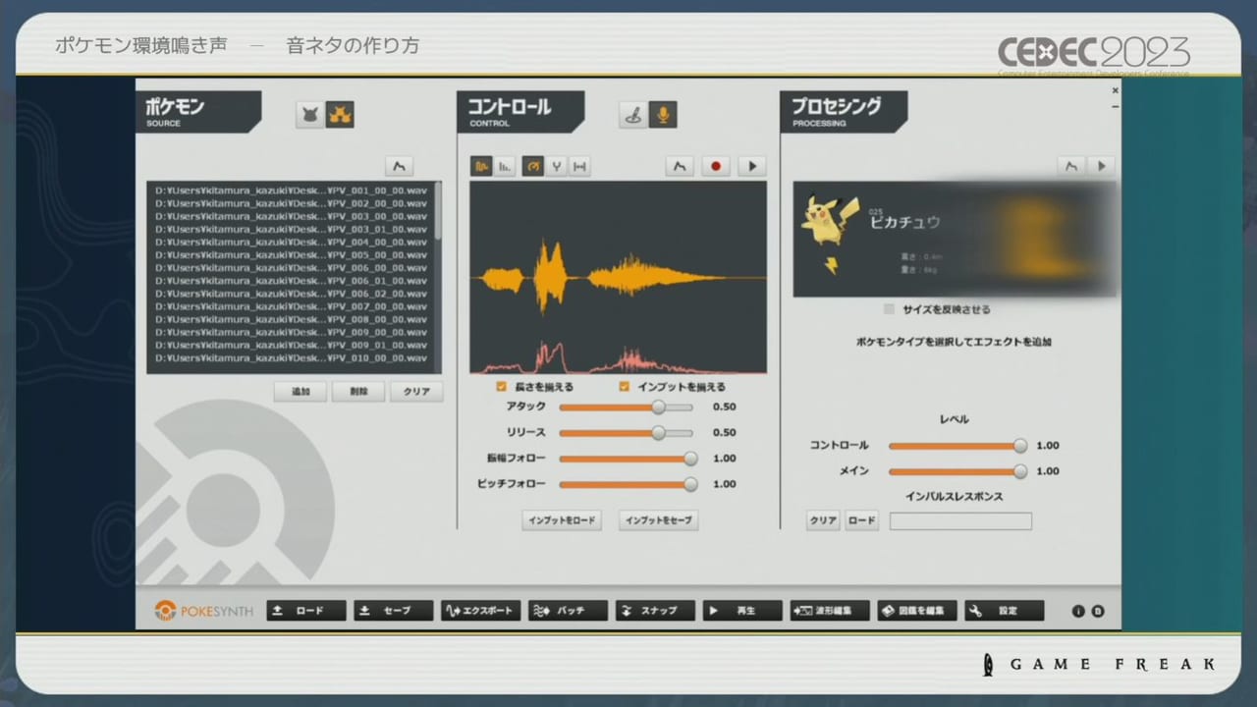The height and width of the screenshot is (707, 1257).
Task: Adjust the コントロール level slider
Action: [x=957, y=446]
